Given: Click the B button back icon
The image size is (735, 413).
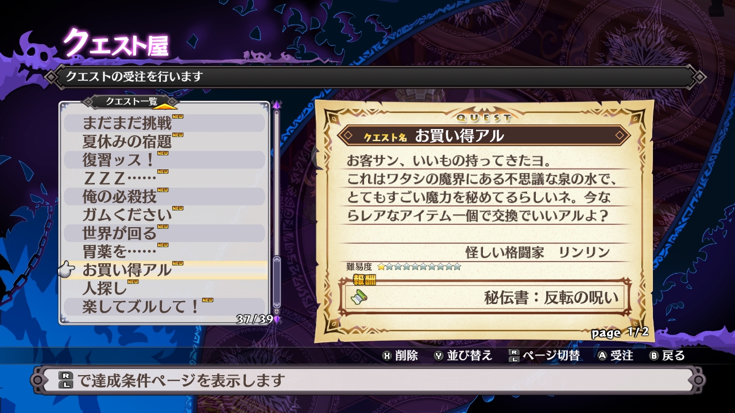Looking at the screenshot, I should pos(653,356).
